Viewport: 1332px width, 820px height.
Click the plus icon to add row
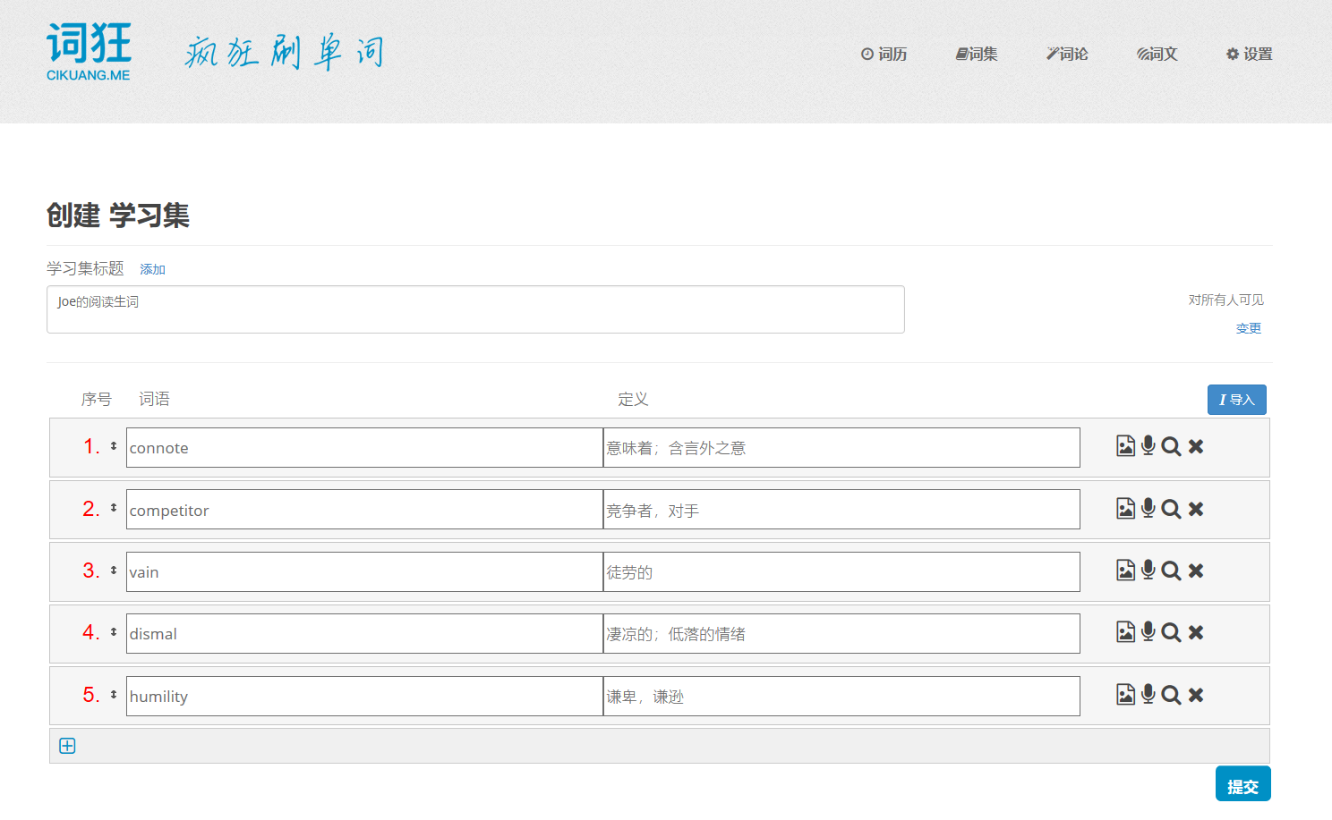(67, 746)
